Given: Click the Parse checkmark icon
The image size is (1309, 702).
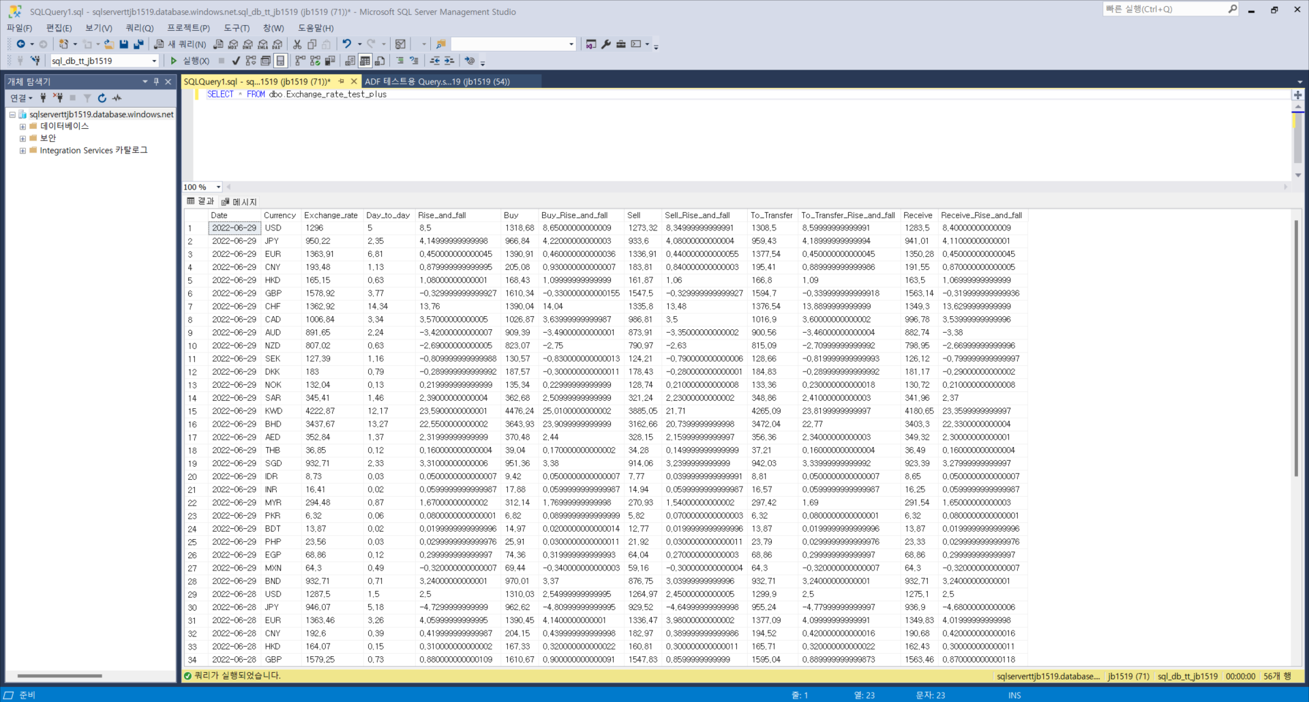Looking at the screenshot, I should (x=236, y=61).
